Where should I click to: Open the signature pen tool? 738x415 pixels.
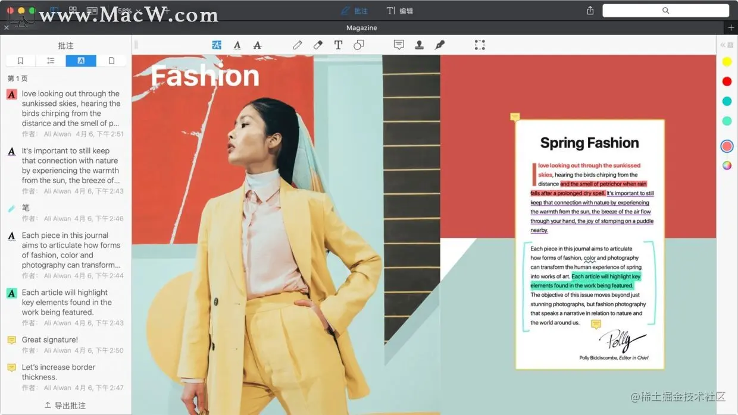coord(440,45)
